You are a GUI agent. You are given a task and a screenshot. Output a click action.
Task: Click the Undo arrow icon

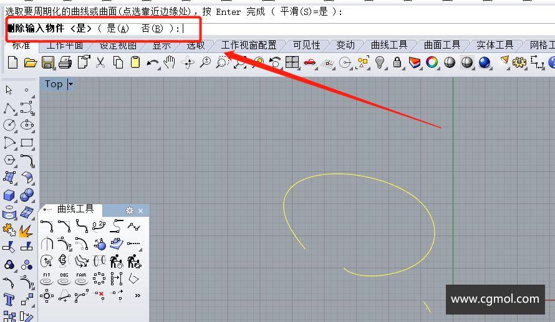[x=153, y=63]
